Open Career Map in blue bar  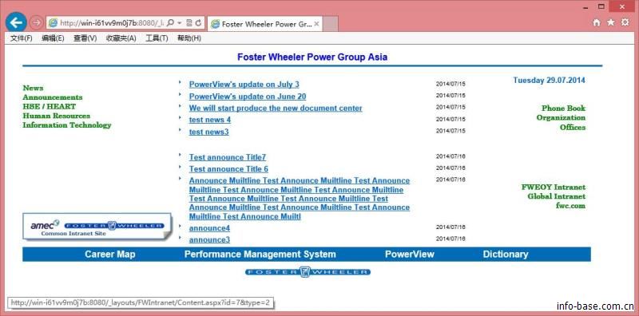[110, 255]
